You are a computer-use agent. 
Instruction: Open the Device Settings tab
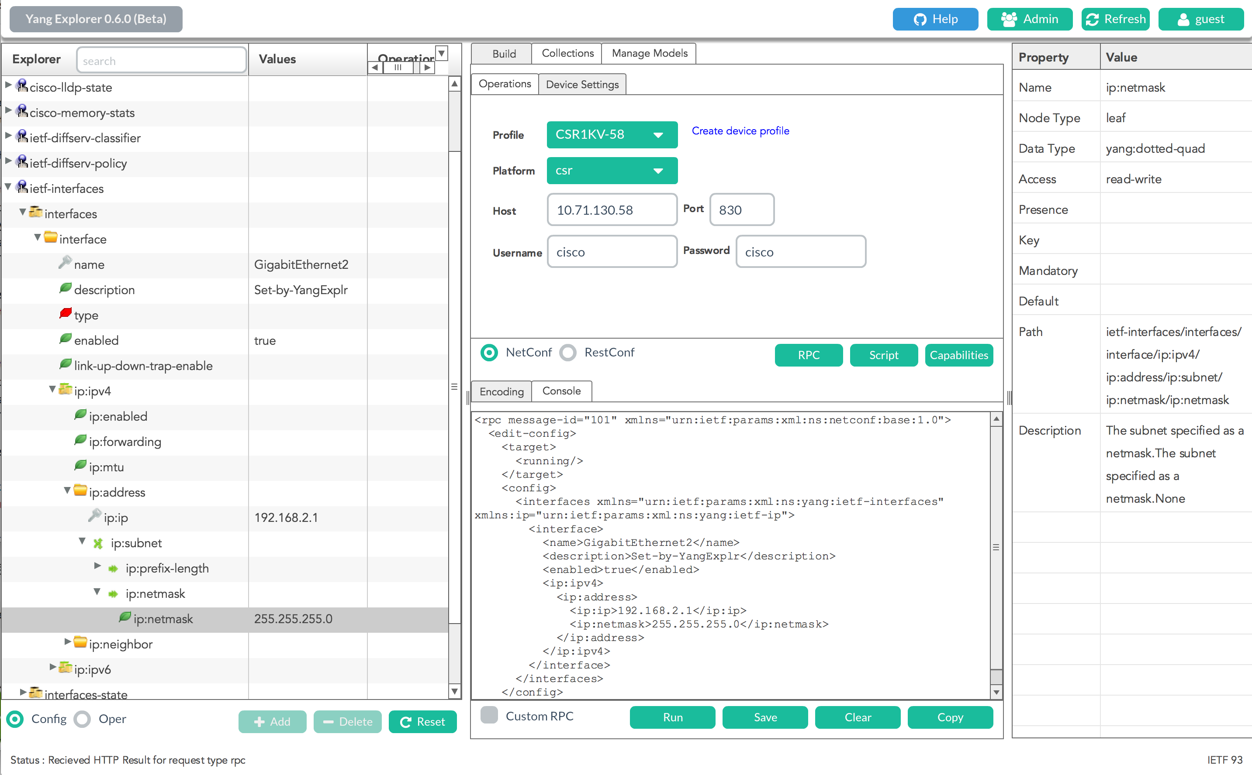582,85
